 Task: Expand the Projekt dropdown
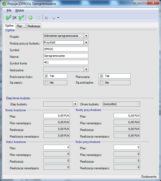pos(86,36)
